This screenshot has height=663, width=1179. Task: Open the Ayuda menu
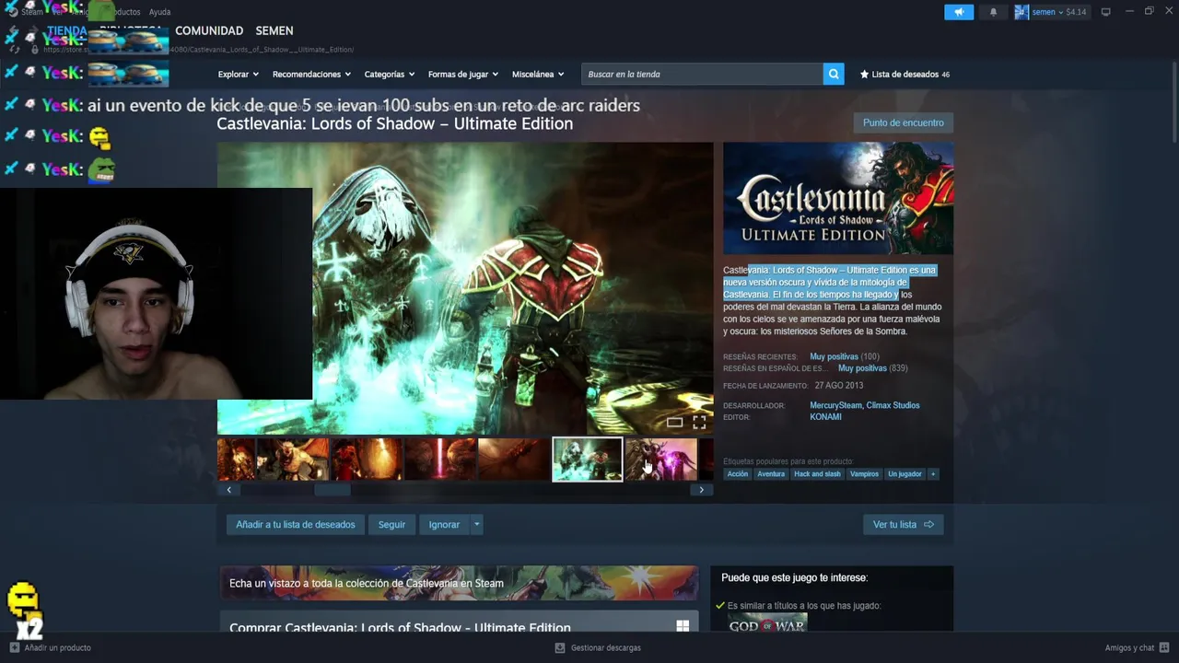pos(159,12)
